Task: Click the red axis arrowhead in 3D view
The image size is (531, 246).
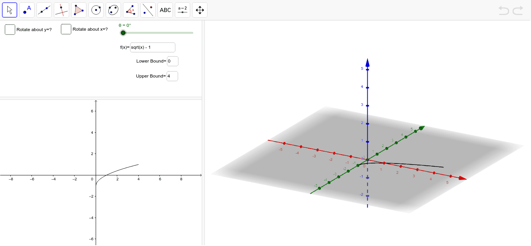Action: pos(463,178)
